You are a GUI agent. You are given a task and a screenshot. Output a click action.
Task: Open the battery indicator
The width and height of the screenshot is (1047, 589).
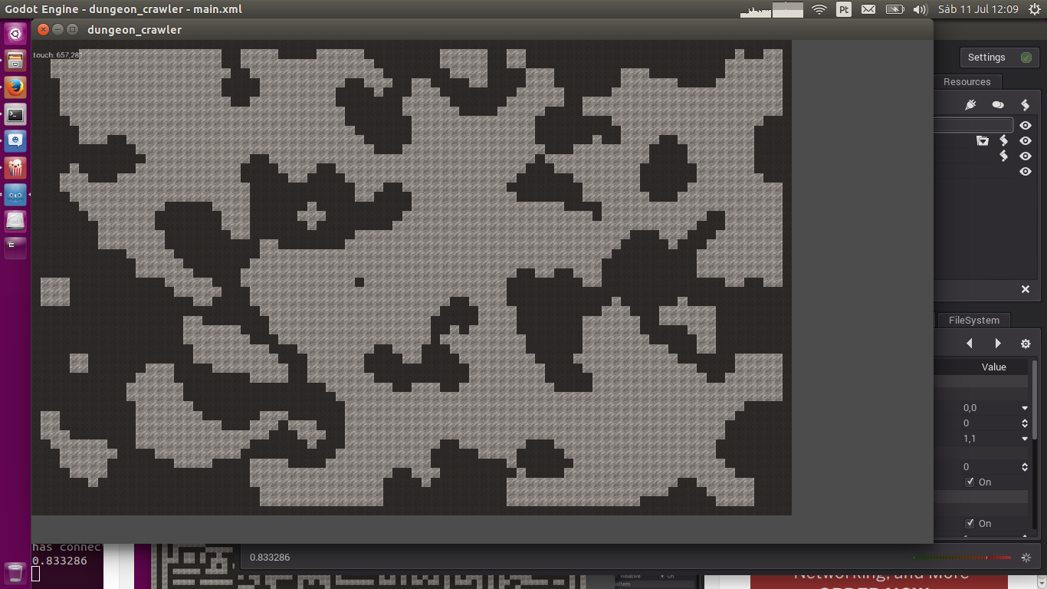[895, 9]
